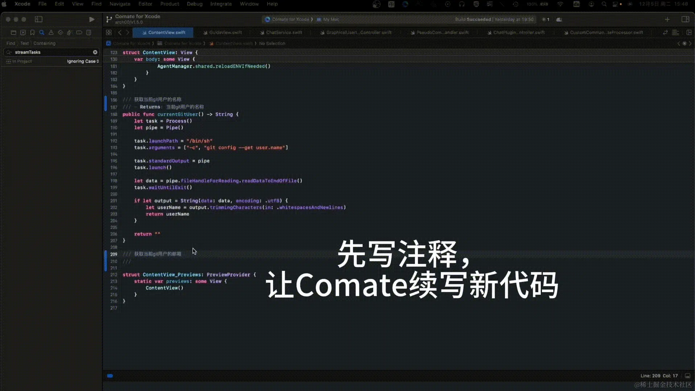This screenshot has width=695, height=391.
Task: Open the Xcode Cloud icon
Action: click(x=559, y=20)
